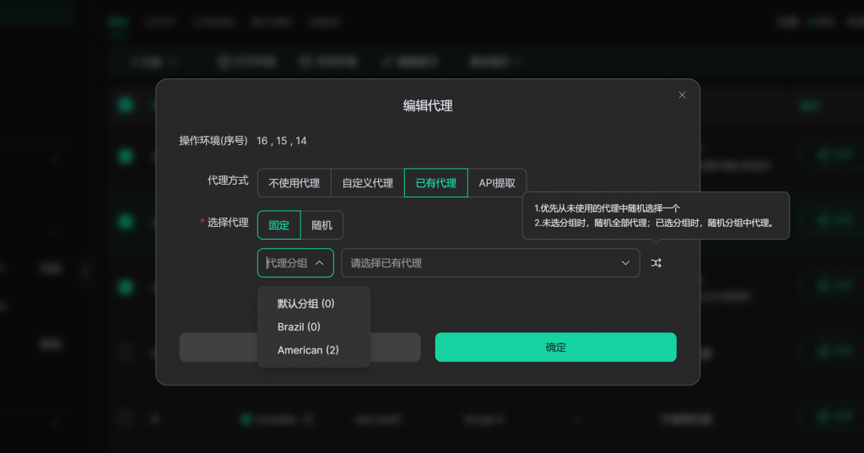
Task: Select the 已有代理 proxy mode
Action: click(x=435, y=183)
